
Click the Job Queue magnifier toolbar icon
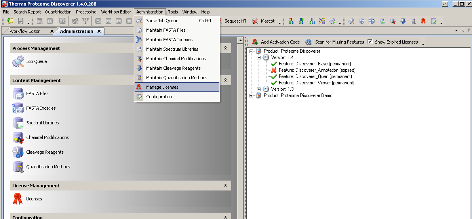click(351, 21)
